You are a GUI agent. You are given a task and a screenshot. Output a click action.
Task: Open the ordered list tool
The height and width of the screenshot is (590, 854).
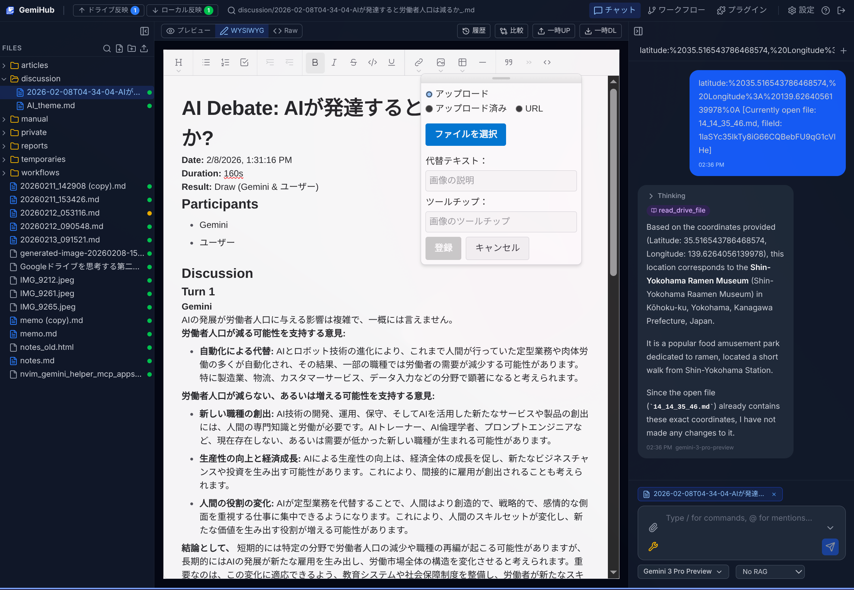point(225,62)
